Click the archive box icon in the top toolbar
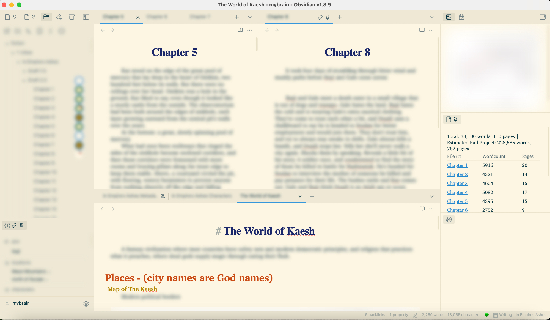The image size is (550, 320). 72,17
